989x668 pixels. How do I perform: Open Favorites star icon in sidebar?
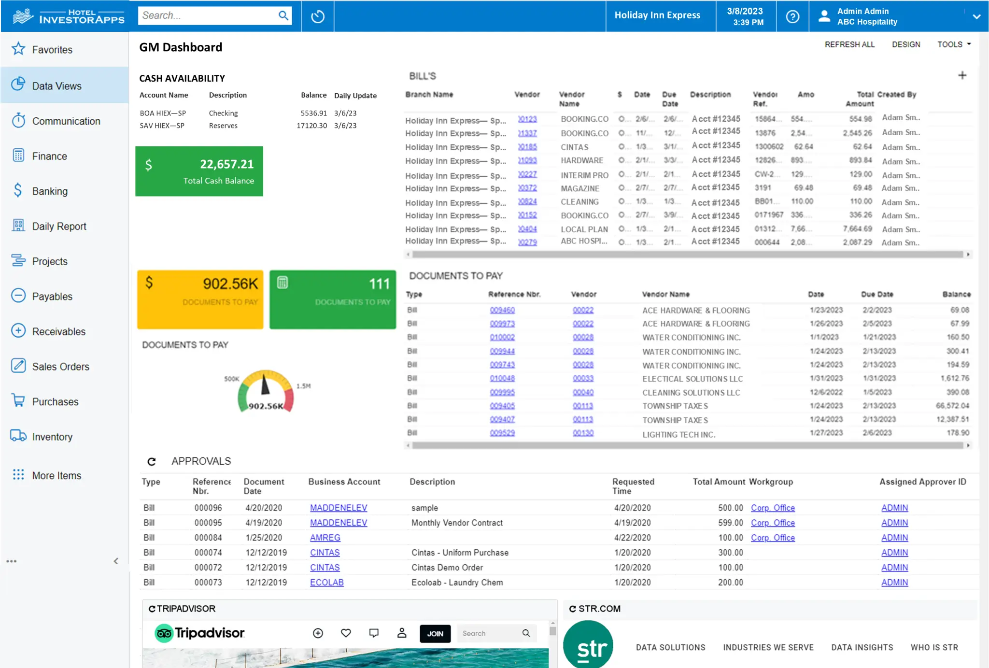pos(18,49)
